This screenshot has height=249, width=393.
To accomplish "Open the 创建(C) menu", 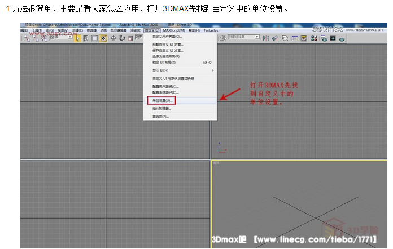I will pos(77,30).
